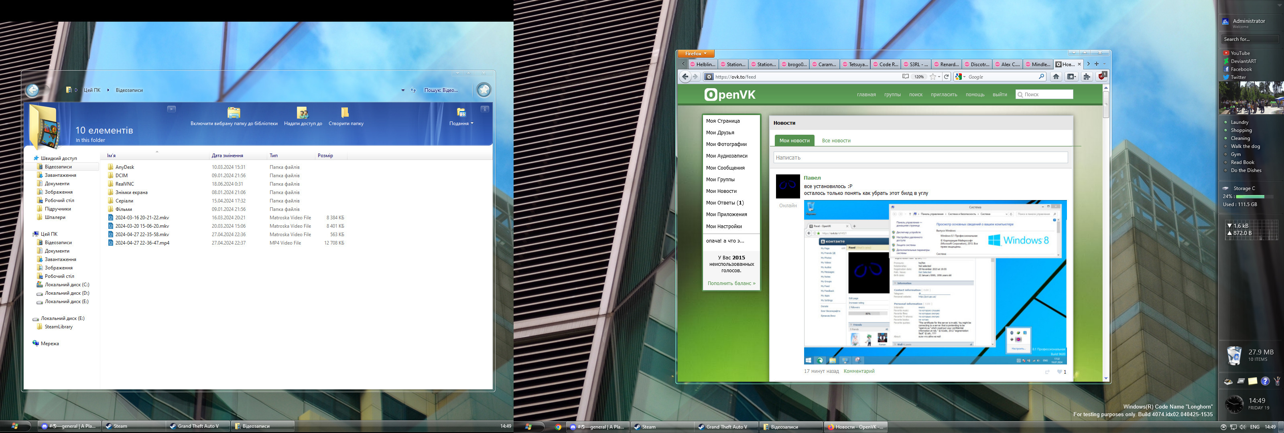Screen dimensions: 1284x433
Task: Toggle reader view book icon in URL bar
Action: click(905, 77)
